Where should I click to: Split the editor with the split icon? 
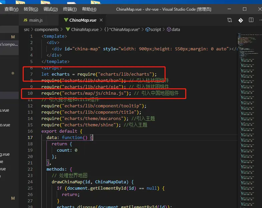pyautogui.click(x=251, y=20)
